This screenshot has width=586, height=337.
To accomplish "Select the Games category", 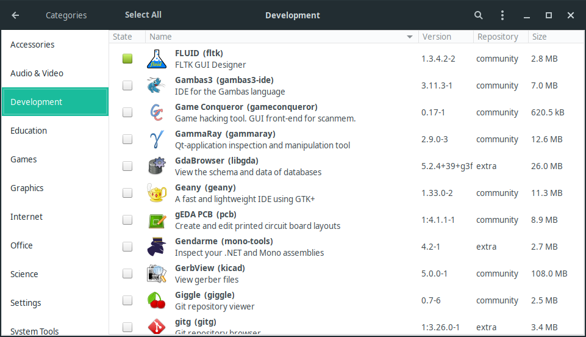I will (55, 159).
